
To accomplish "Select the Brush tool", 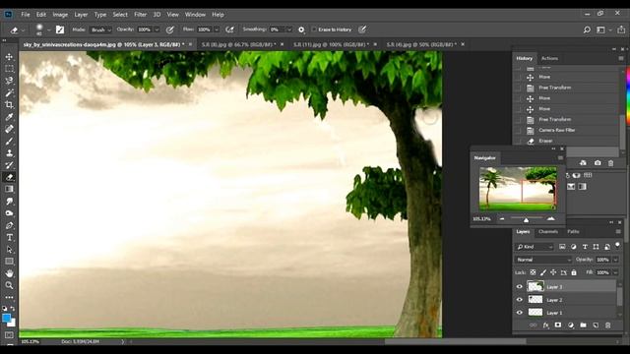I will pyautogui.click(x=9, y=141).
